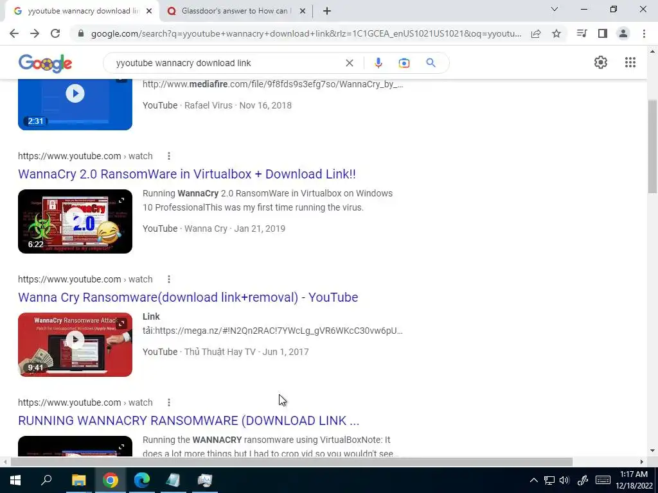
Task: Switch to the Glassdoor's answer tab
Action: (x=236, y=11)
